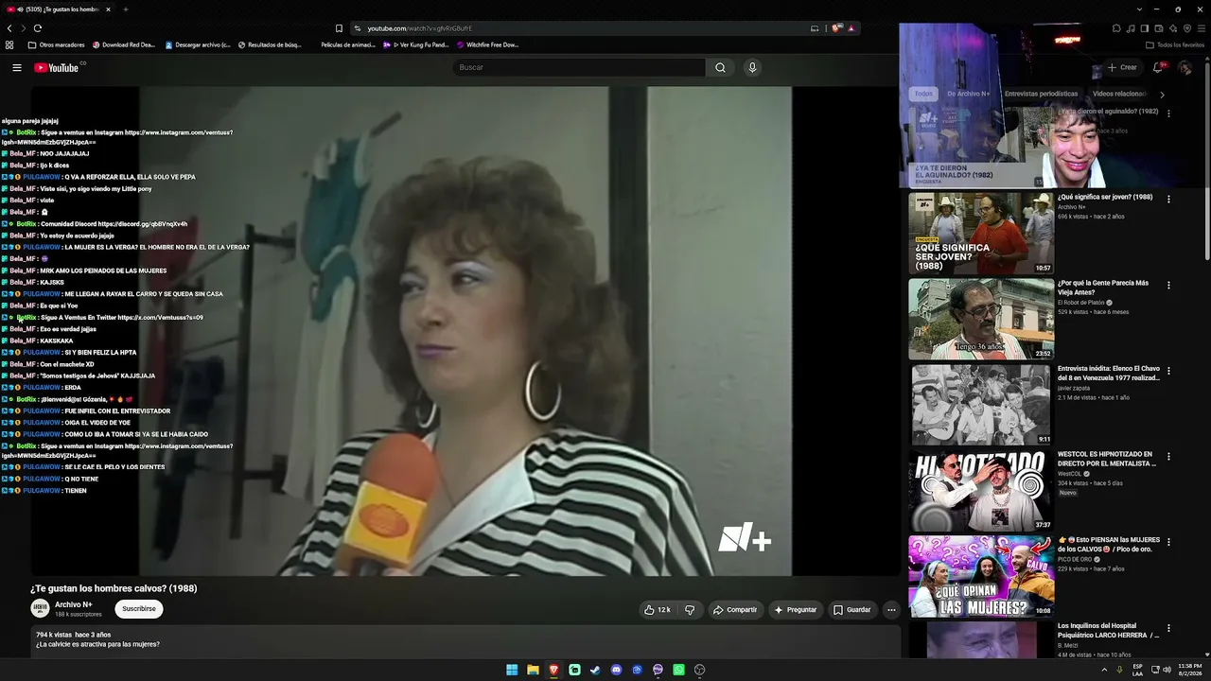Open more actions menu below the video

pos(890,610)
